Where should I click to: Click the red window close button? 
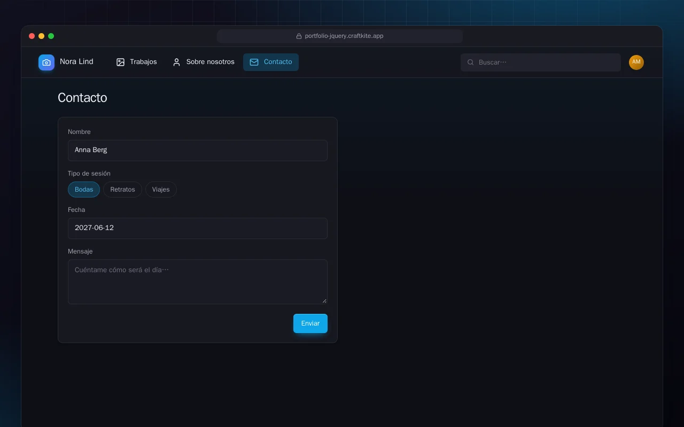32,36
